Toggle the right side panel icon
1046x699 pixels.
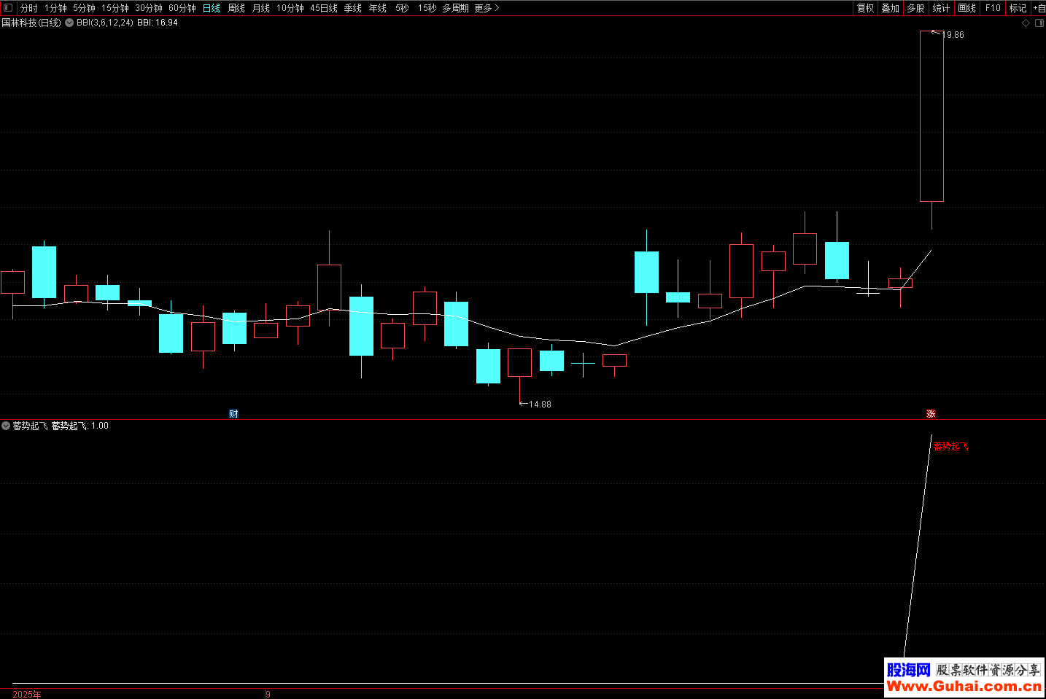point(1039,23)
